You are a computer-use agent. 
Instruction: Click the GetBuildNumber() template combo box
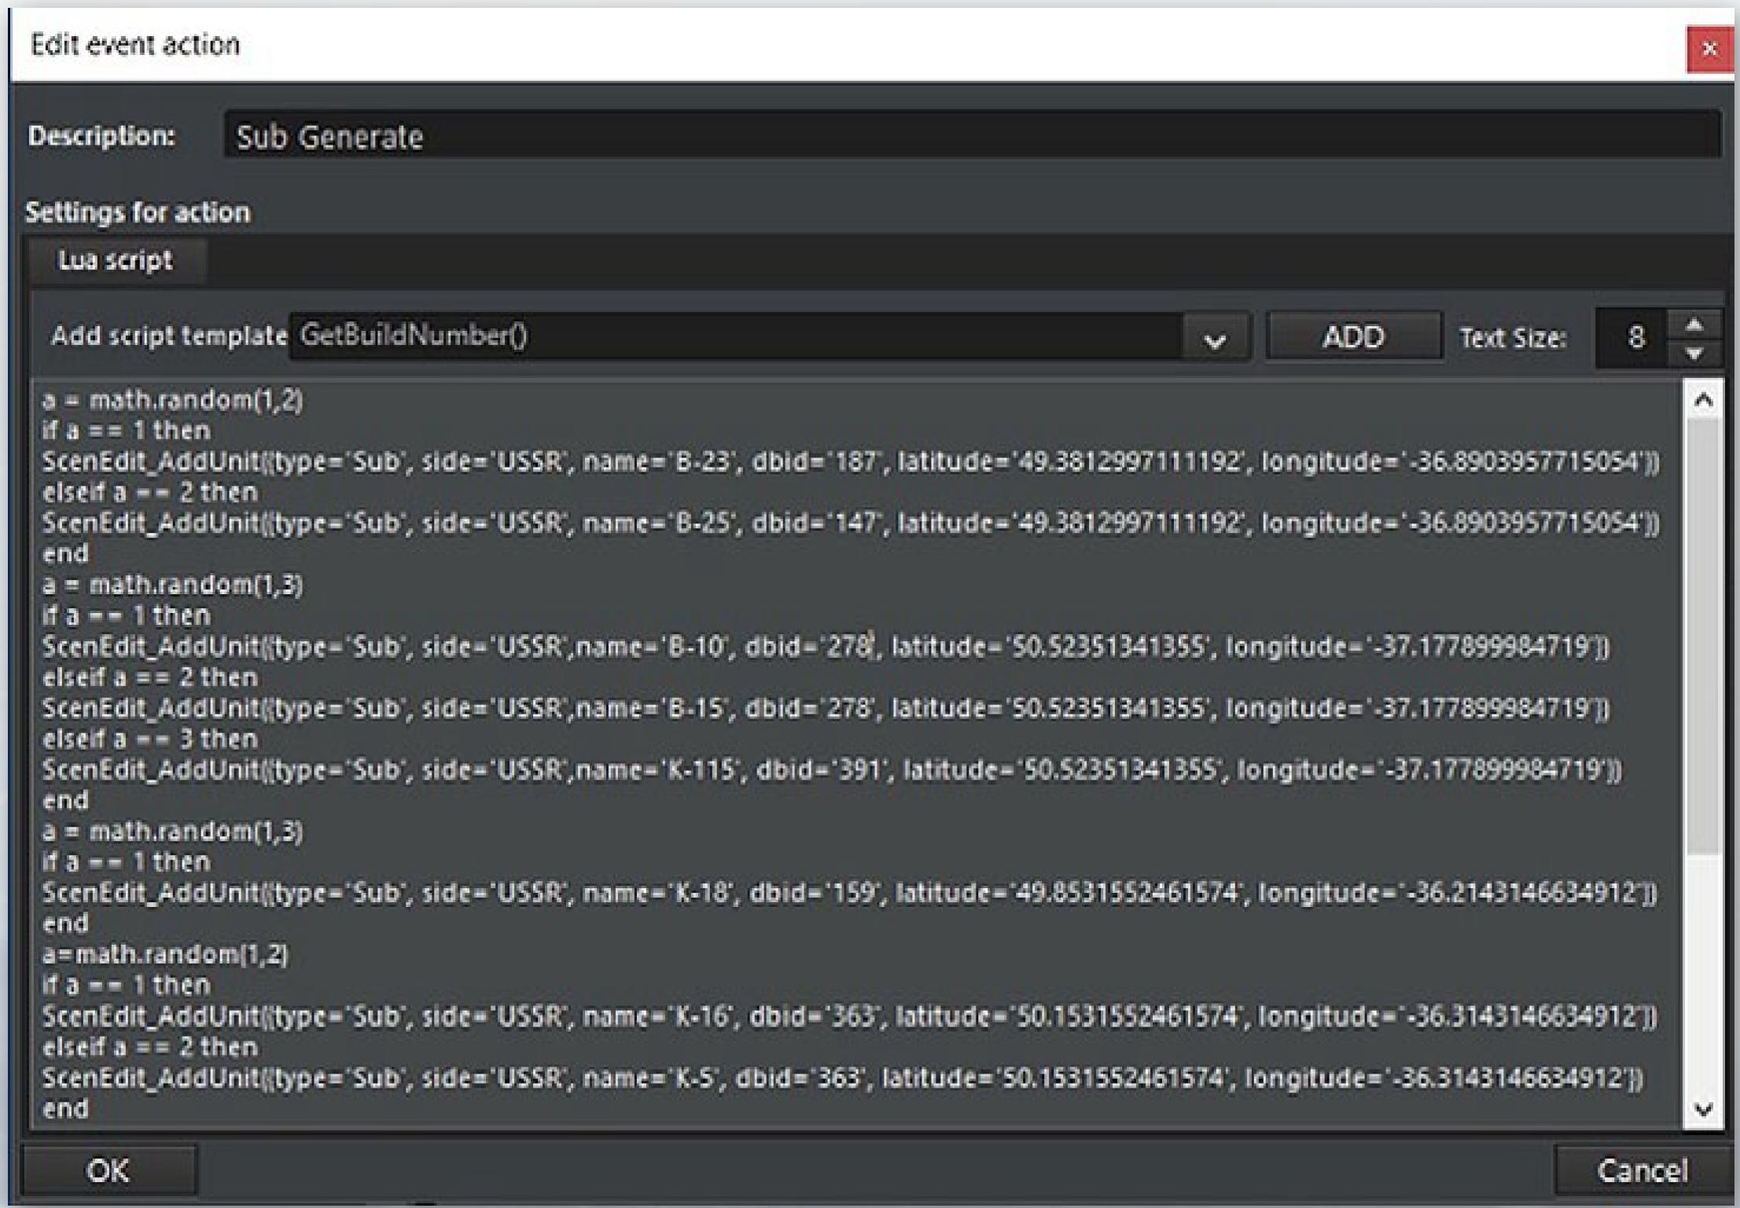click(735, 337)
